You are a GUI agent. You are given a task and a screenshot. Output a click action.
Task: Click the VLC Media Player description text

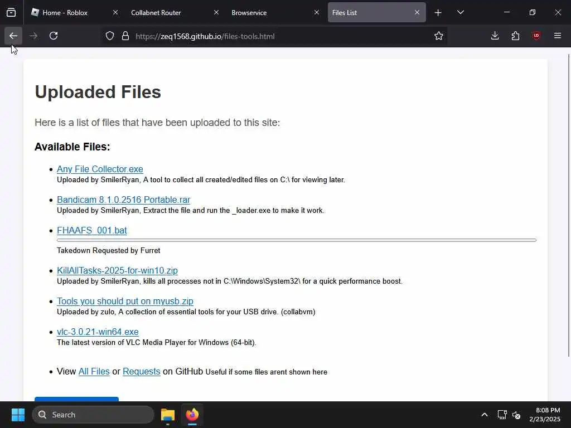coord(157,343)
